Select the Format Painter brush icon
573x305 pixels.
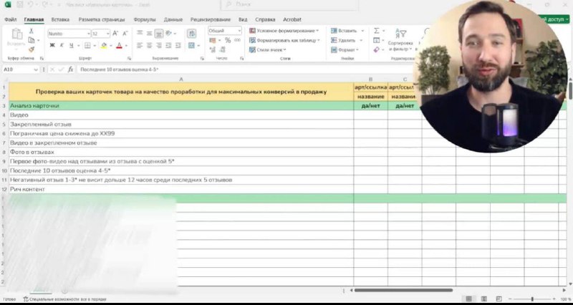point(32,50)
